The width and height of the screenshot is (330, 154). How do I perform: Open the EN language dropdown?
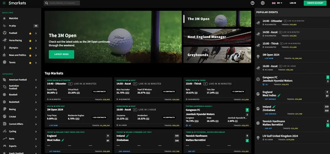[280, 3]
